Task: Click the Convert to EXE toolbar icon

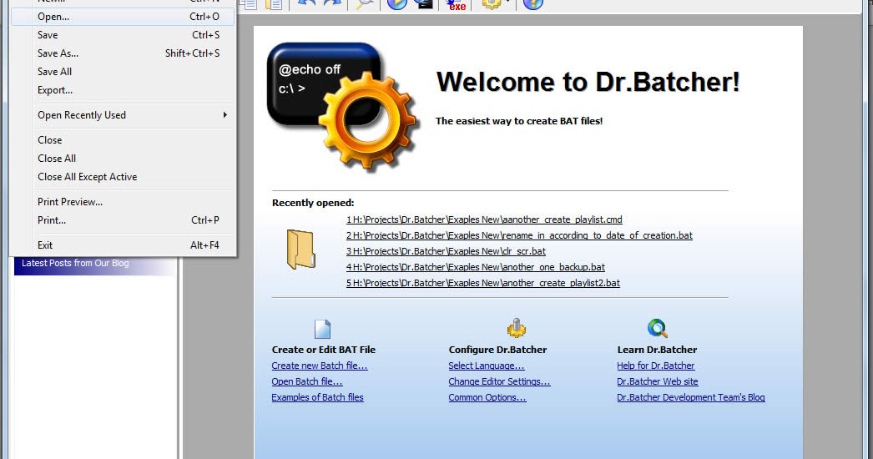Action: click(x=457, y=4)
